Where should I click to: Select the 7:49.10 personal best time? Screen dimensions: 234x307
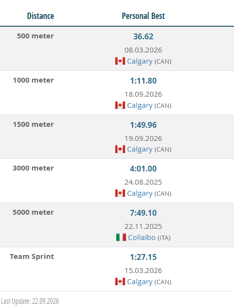144,213
